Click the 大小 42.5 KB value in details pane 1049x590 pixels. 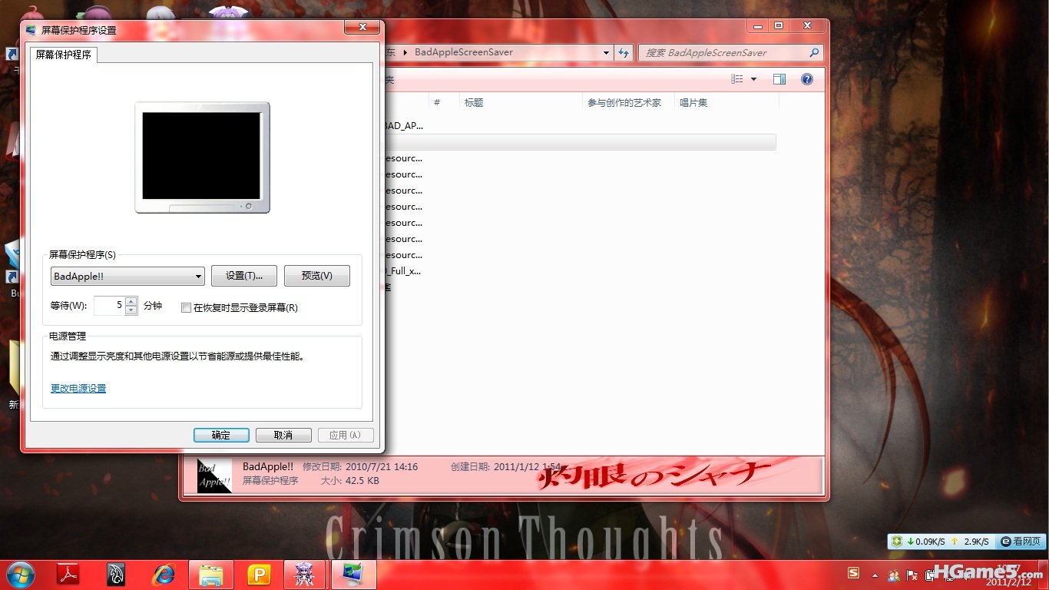(361, 481)
